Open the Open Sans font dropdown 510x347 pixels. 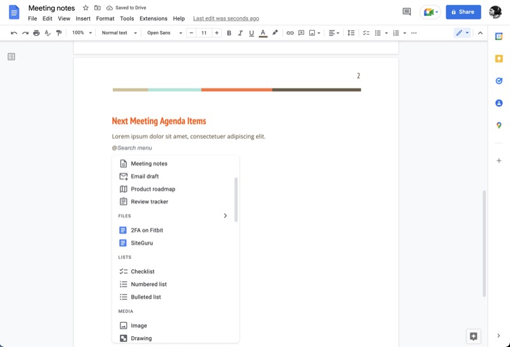(x=164, y=33)
